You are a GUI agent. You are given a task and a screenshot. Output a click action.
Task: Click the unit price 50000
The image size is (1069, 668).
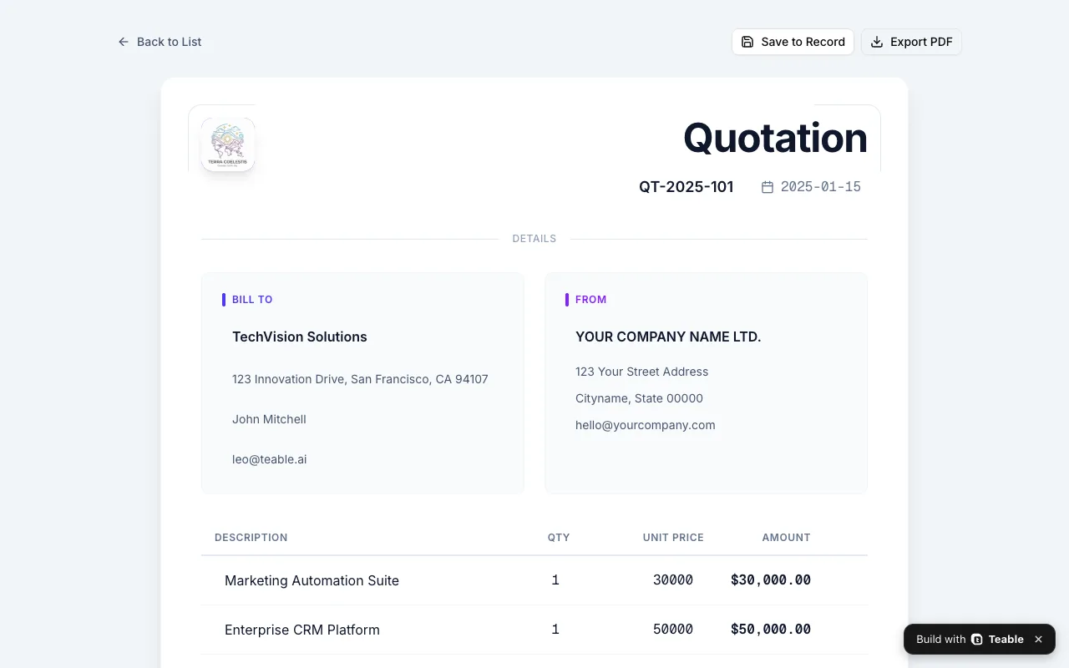(673, 630)
